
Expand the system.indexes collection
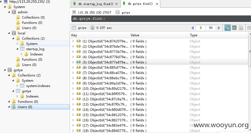[x=17, y=86]
